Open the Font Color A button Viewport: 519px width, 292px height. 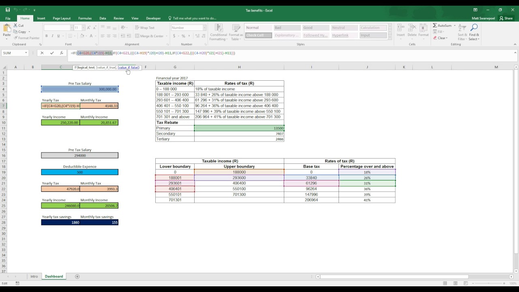click(91, 36)
